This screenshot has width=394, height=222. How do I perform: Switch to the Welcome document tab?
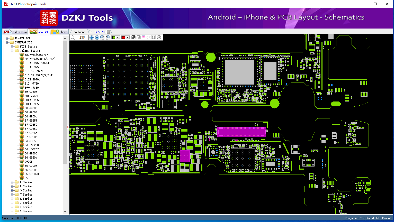pyautogui.click(x=80, y=32)
